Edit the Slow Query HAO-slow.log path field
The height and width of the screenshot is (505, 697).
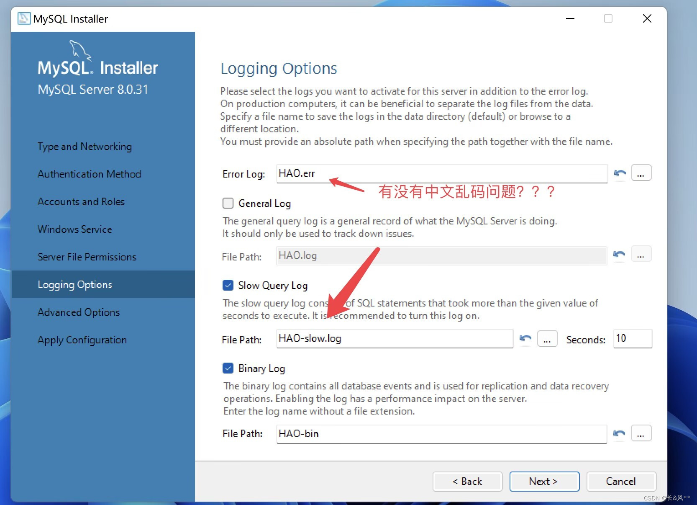click(395, 338)
